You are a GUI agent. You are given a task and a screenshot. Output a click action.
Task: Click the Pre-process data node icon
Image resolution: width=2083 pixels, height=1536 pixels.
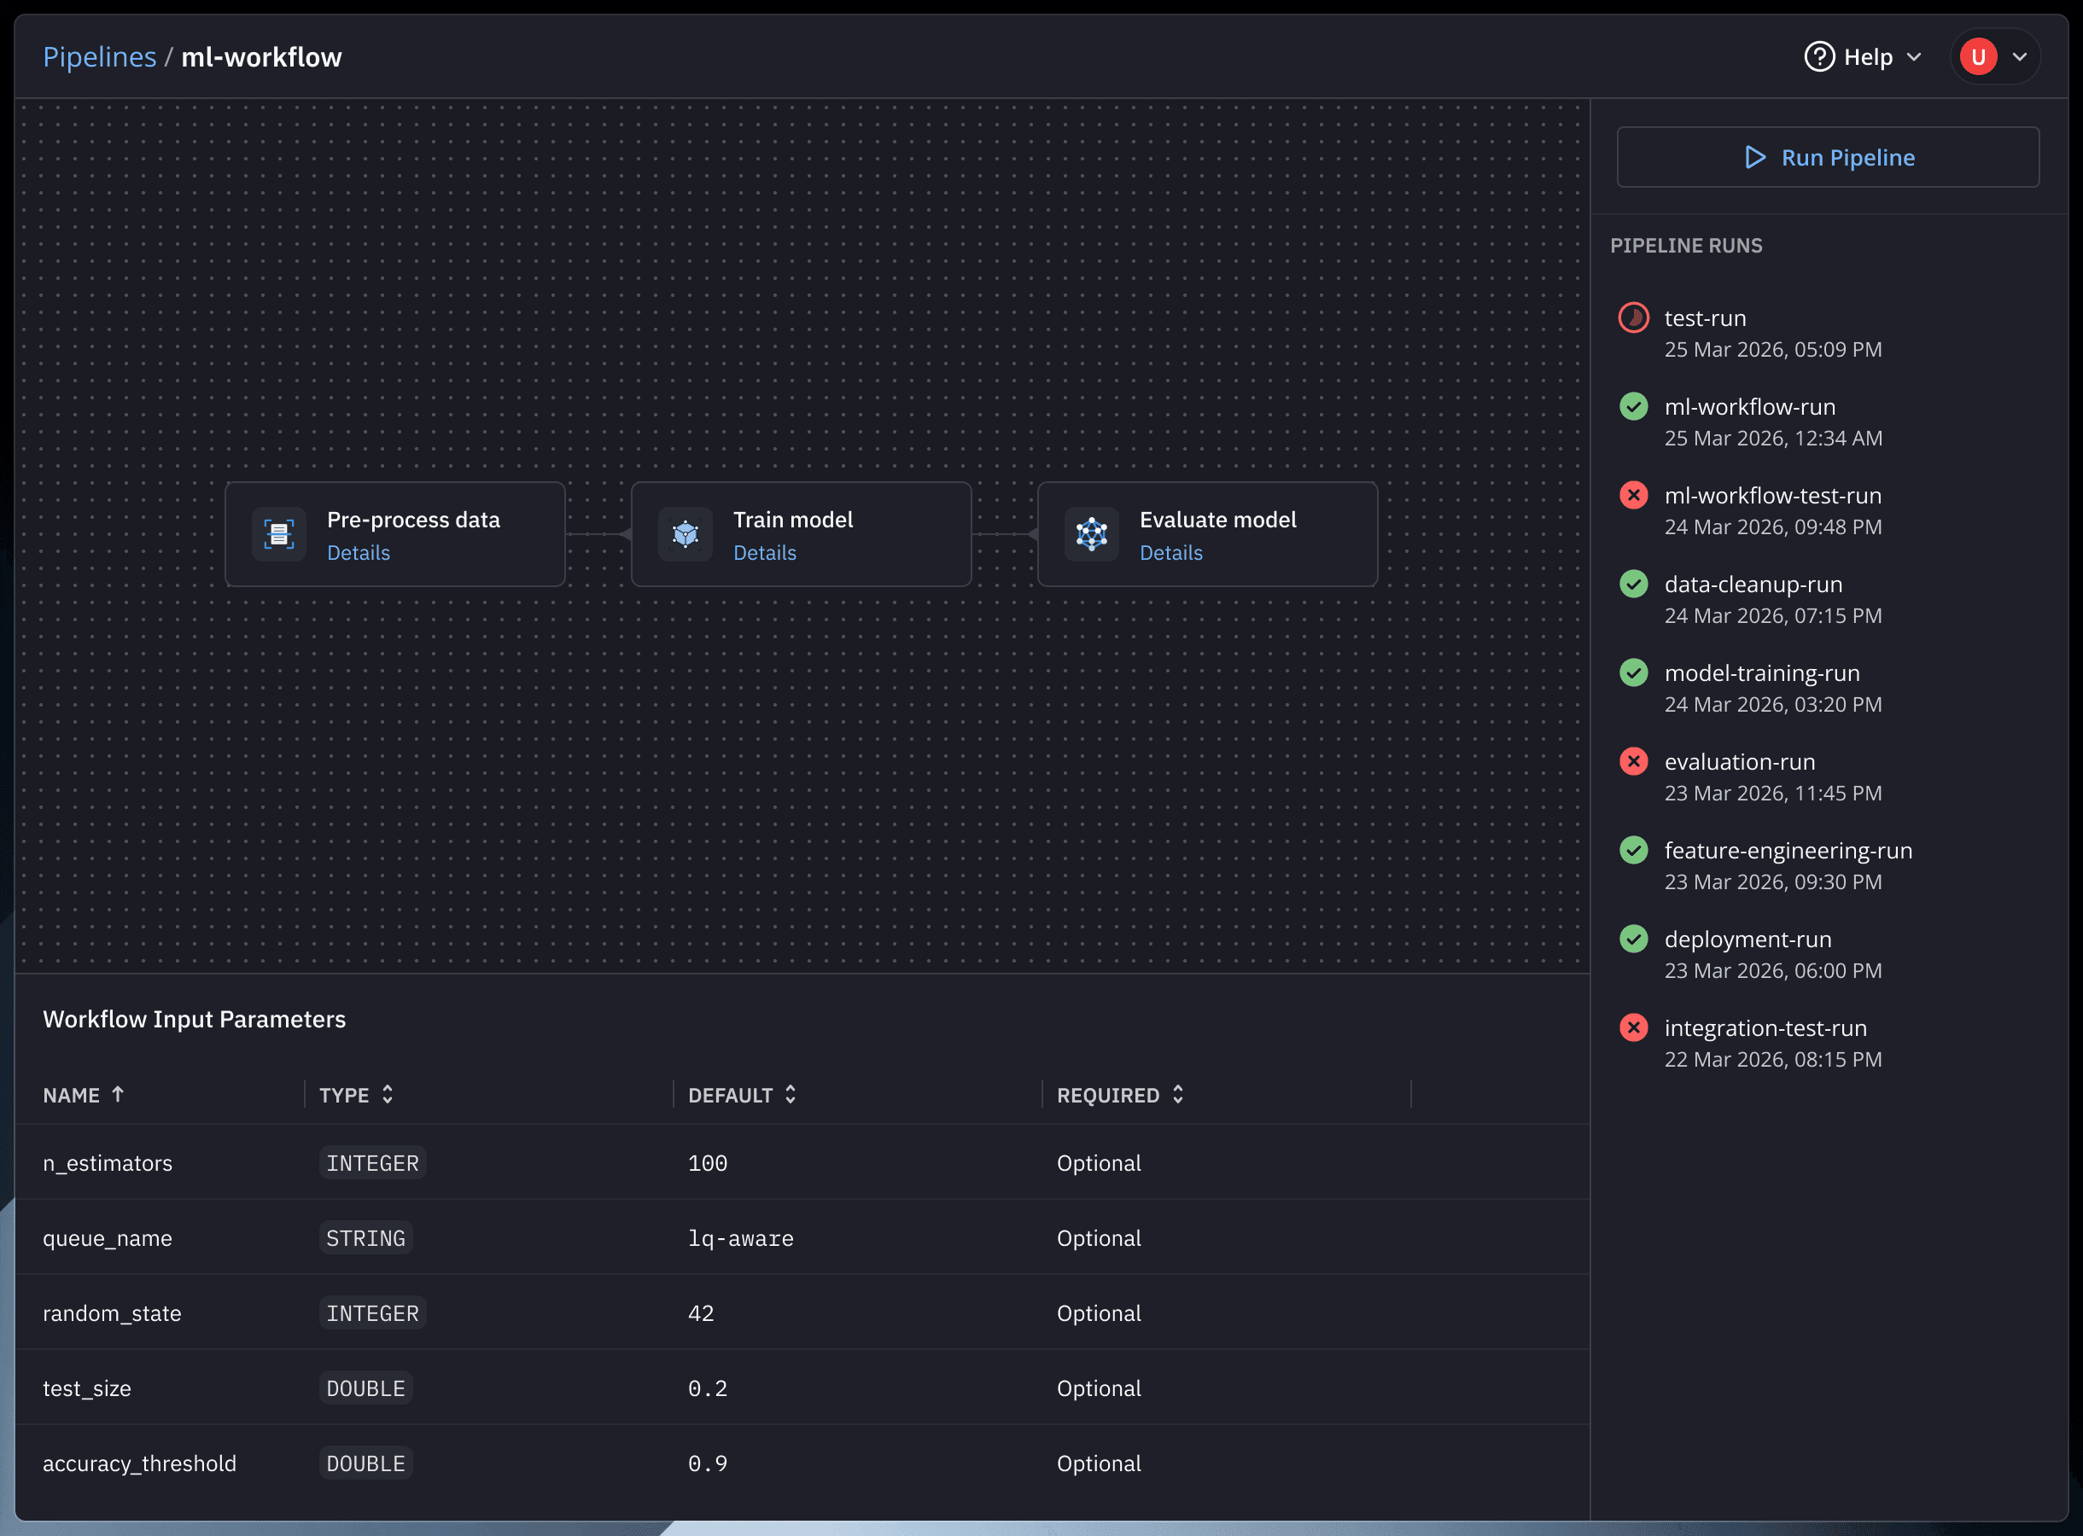click(279, 533)
